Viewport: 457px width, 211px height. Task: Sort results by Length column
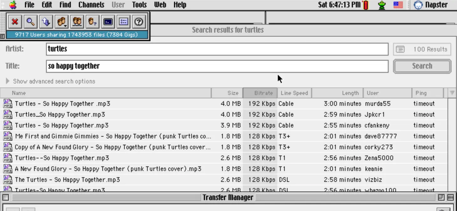[x=337, y=93]
